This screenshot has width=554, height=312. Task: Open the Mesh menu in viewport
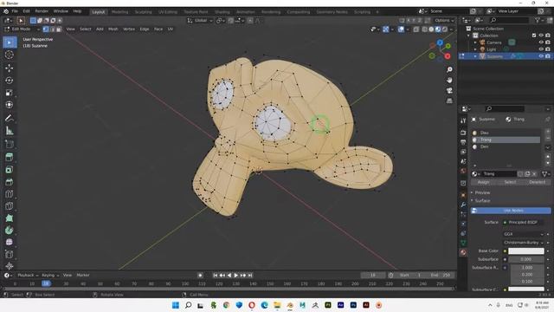point(113,29)
